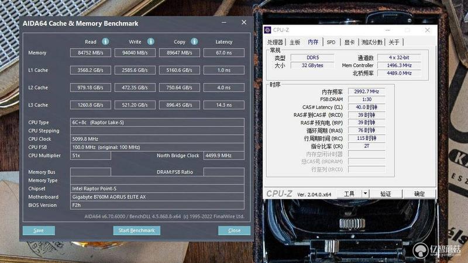Click the L3 Cache Copy value 896.45 GB/s
Image resolution: width=468 pixels, height=263 pixels.
tap(180, 105)
